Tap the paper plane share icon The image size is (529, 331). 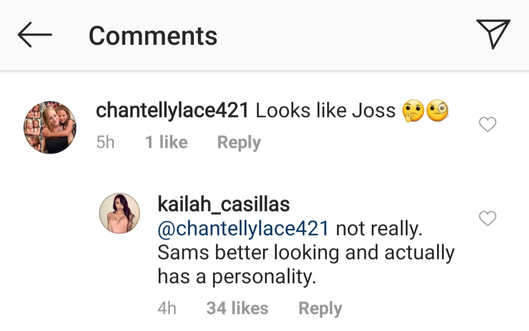[493, 34]
